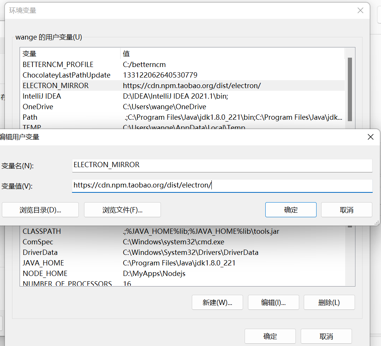381x346 pixels.
Task: Click New (新建) system variable button
Action: coord(217,302)
